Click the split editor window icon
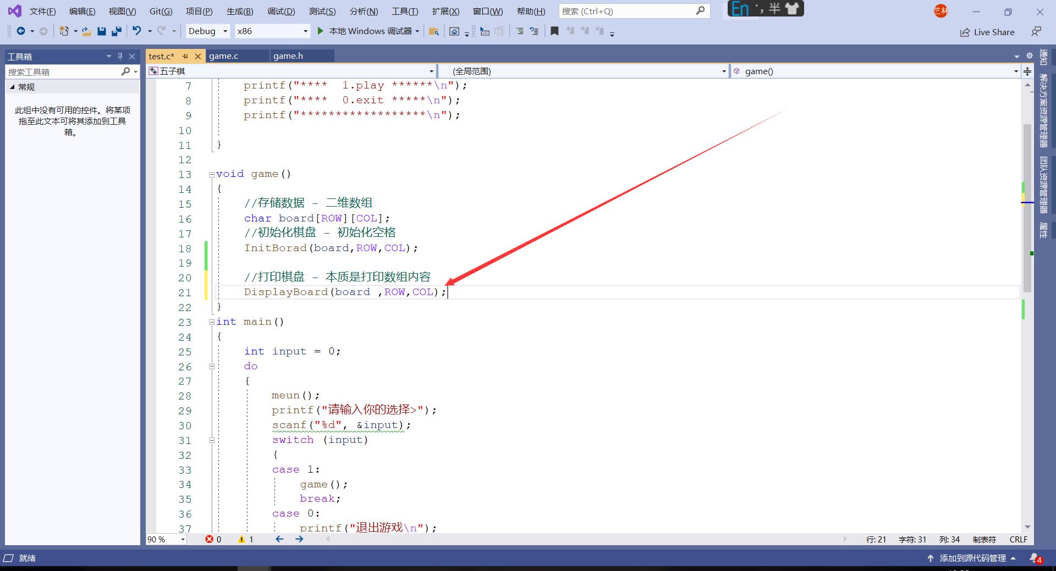Image resolution: width=1056 pixels, height=571 pixels. (1027, 71)
